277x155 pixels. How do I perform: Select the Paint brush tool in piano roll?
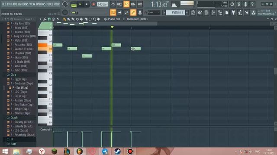[x=69, y=19]
